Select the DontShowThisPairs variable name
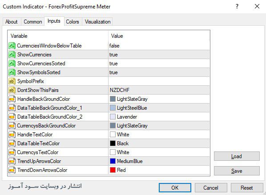This screenshot has width=266, height=195. (38, 90)
